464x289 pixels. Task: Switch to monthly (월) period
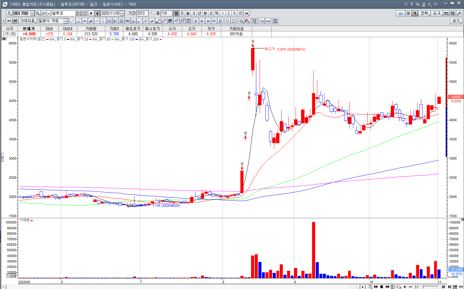188,13
